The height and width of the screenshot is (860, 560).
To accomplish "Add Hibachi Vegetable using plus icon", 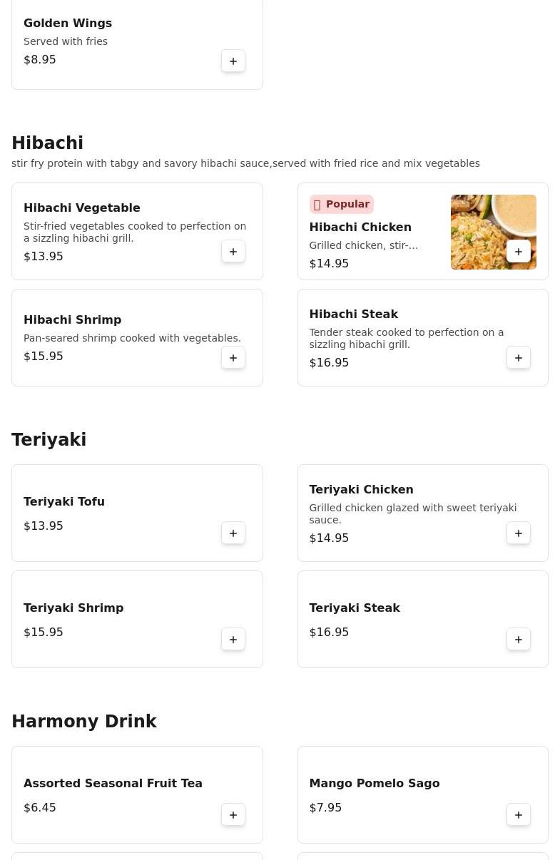I will 233,251.
